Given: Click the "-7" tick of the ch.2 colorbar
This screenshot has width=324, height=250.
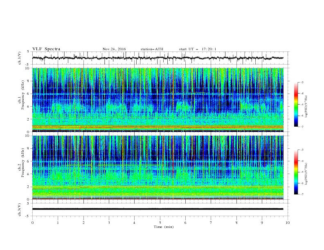Looking at the screenshot, I should [301, 194].
